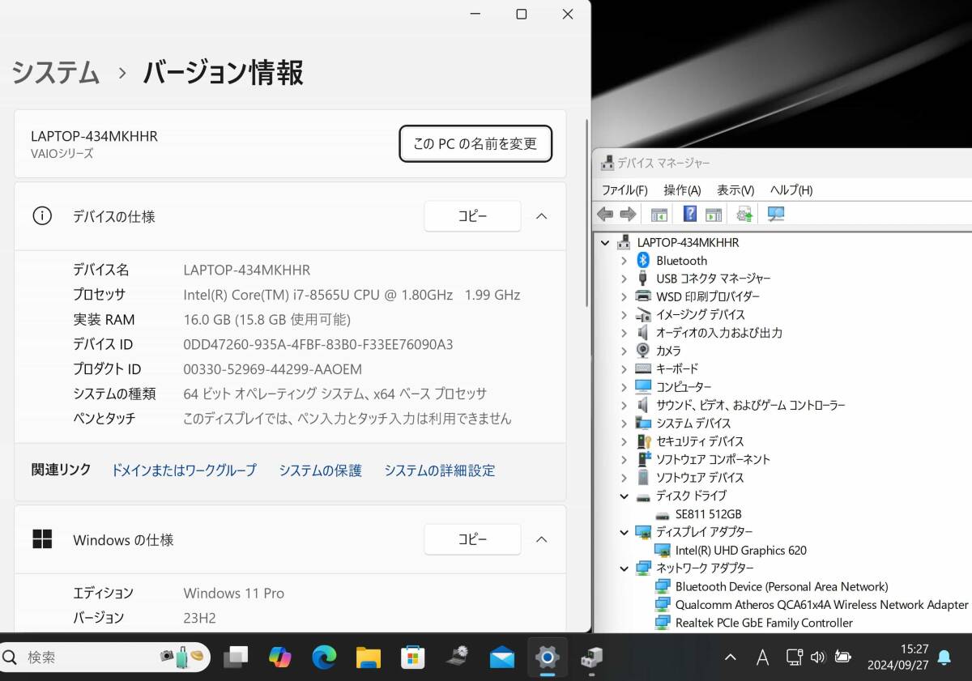Image resolution: width=972 pixels, height=681 pixels.
Task: Click the Settings gear icon on taskbar
Action: (x=548, y=658)
